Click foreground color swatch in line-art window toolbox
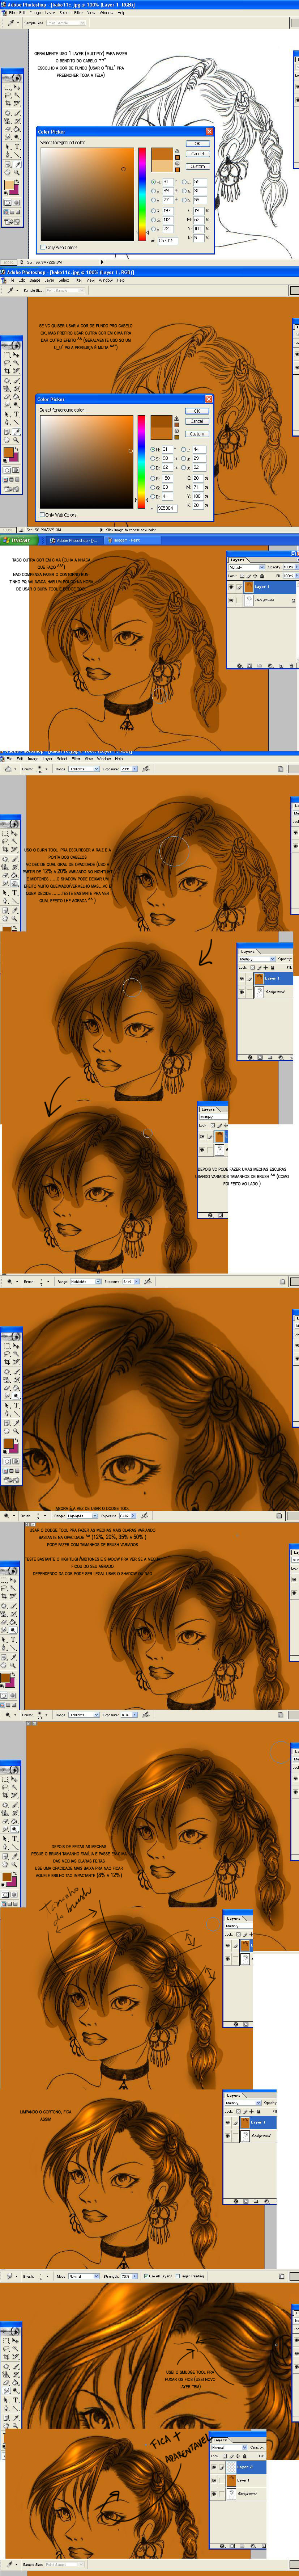299x2576 pixels. pos(9,185)
